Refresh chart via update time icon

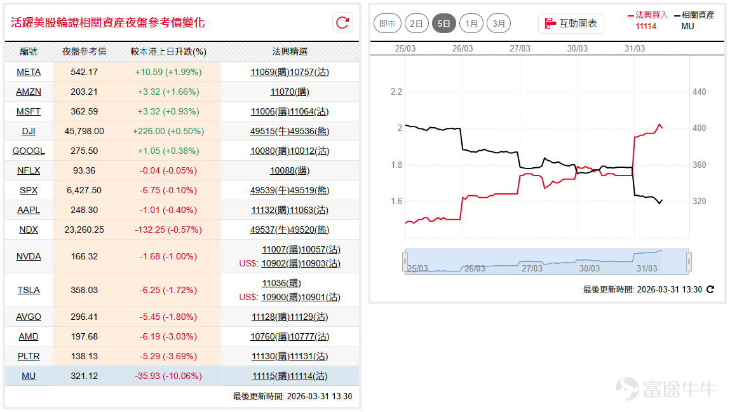(710, 289)
